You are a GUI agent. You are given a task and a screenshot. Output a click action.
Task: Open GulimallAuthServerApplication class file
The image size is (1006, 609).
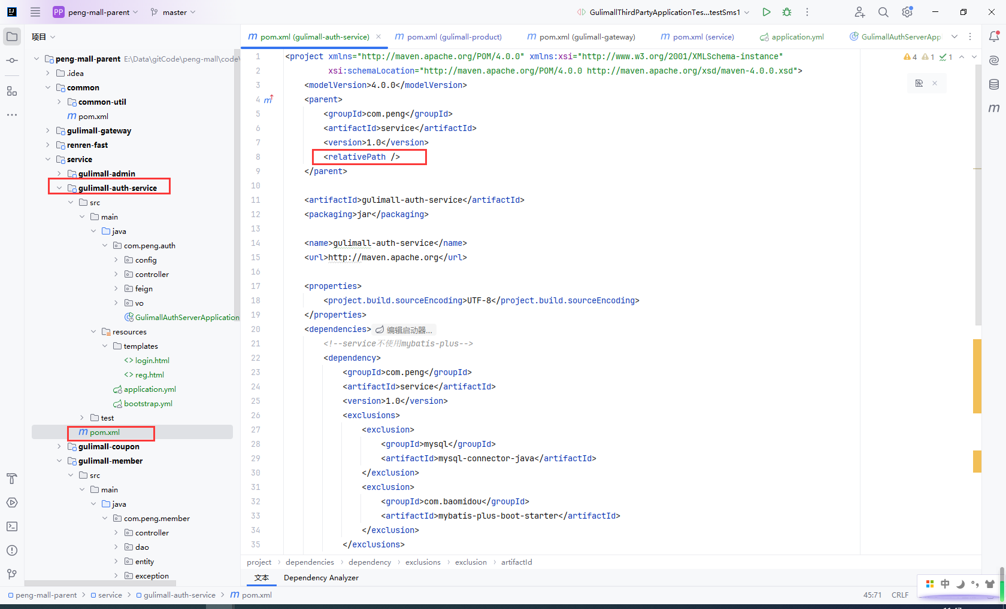[x=181, y=317]
